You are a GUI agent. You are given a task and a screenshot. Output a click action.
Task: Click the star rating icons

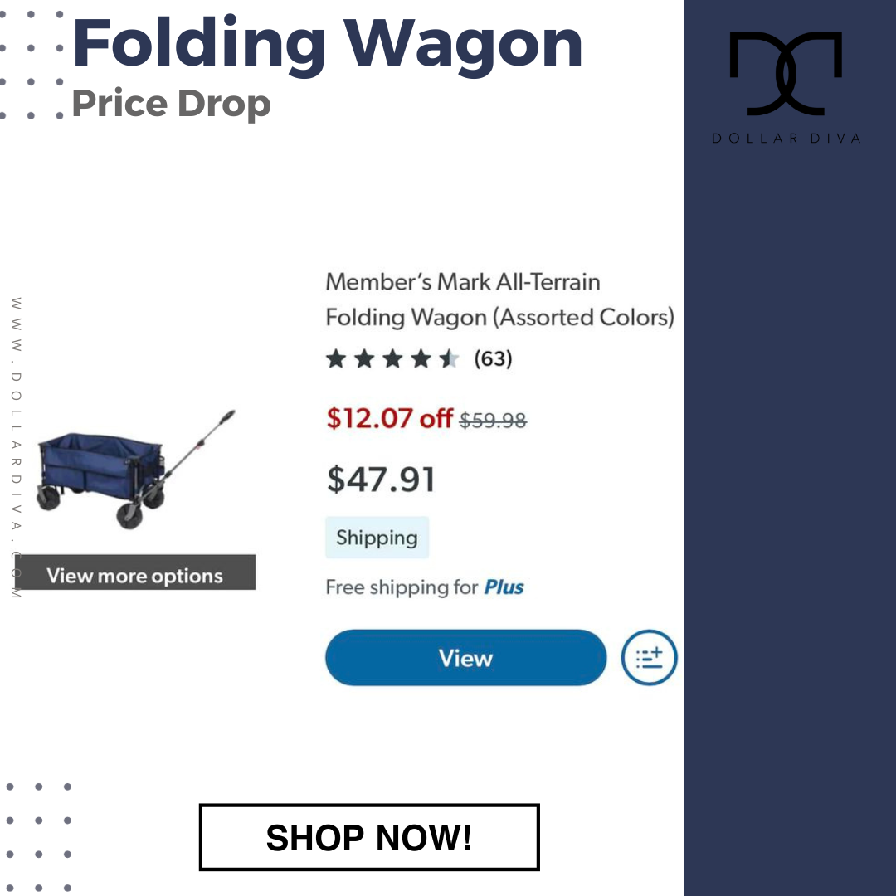click(392, 359)
